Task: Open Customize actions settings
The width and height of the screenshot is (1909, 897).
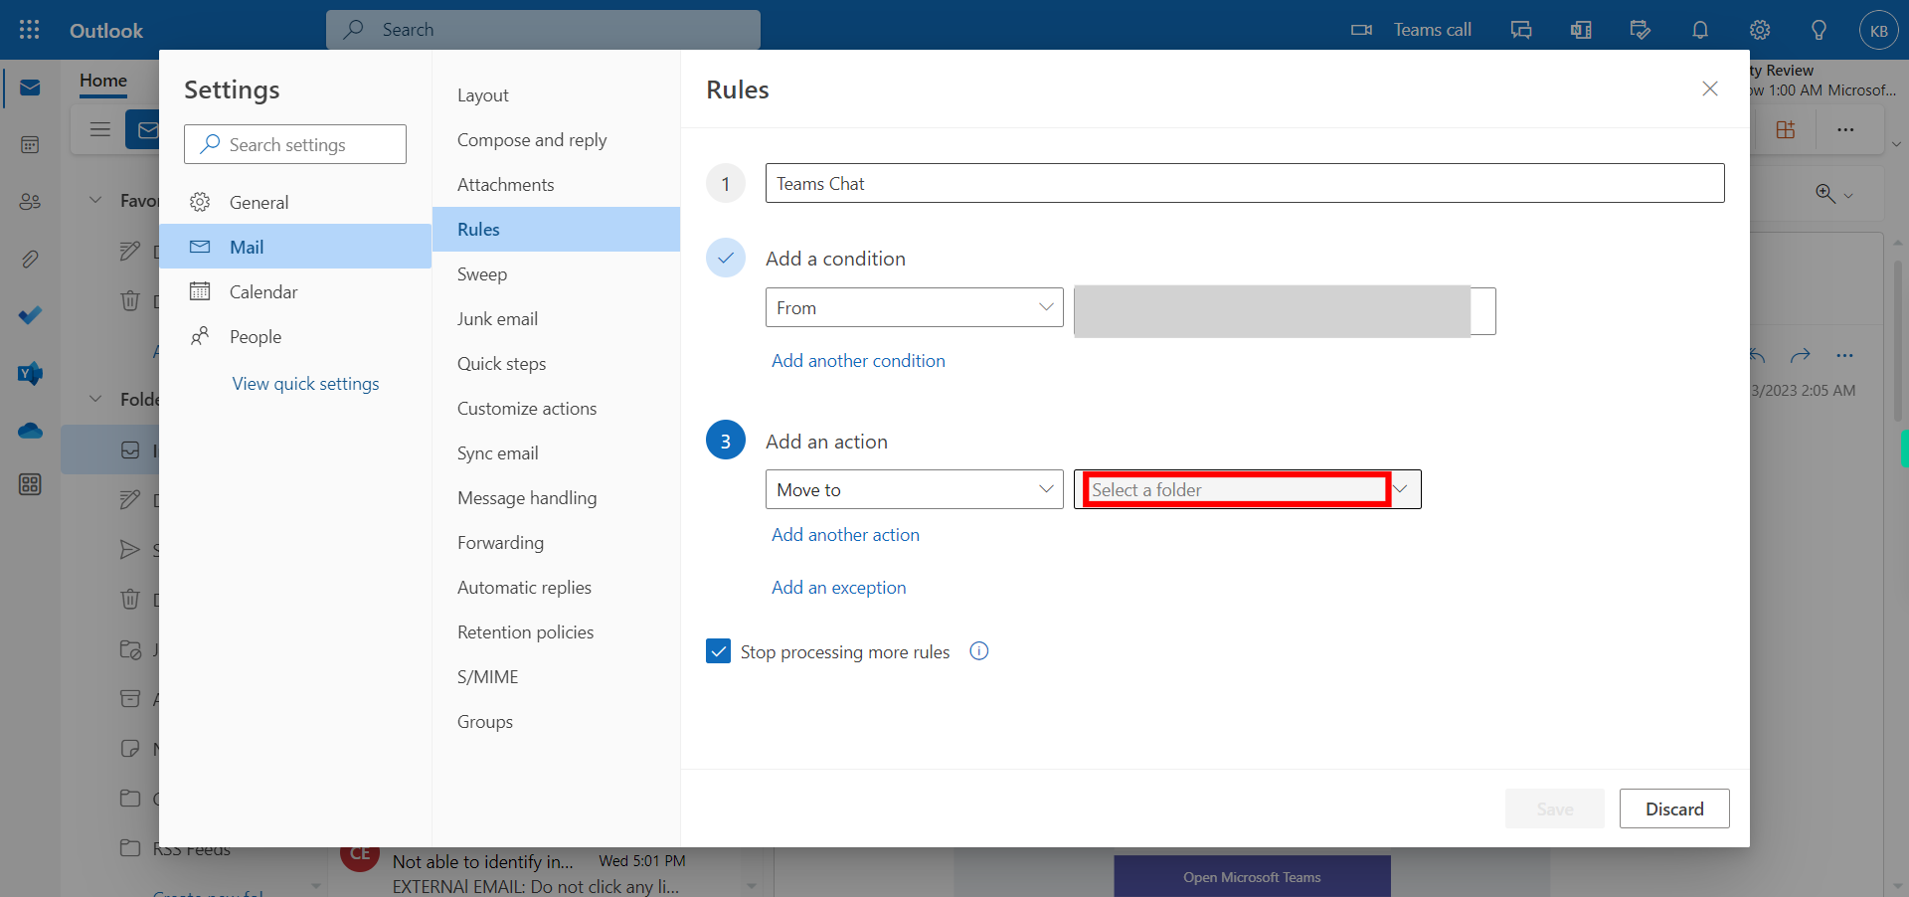Action: pyautogui.click(x=556, y=409)
